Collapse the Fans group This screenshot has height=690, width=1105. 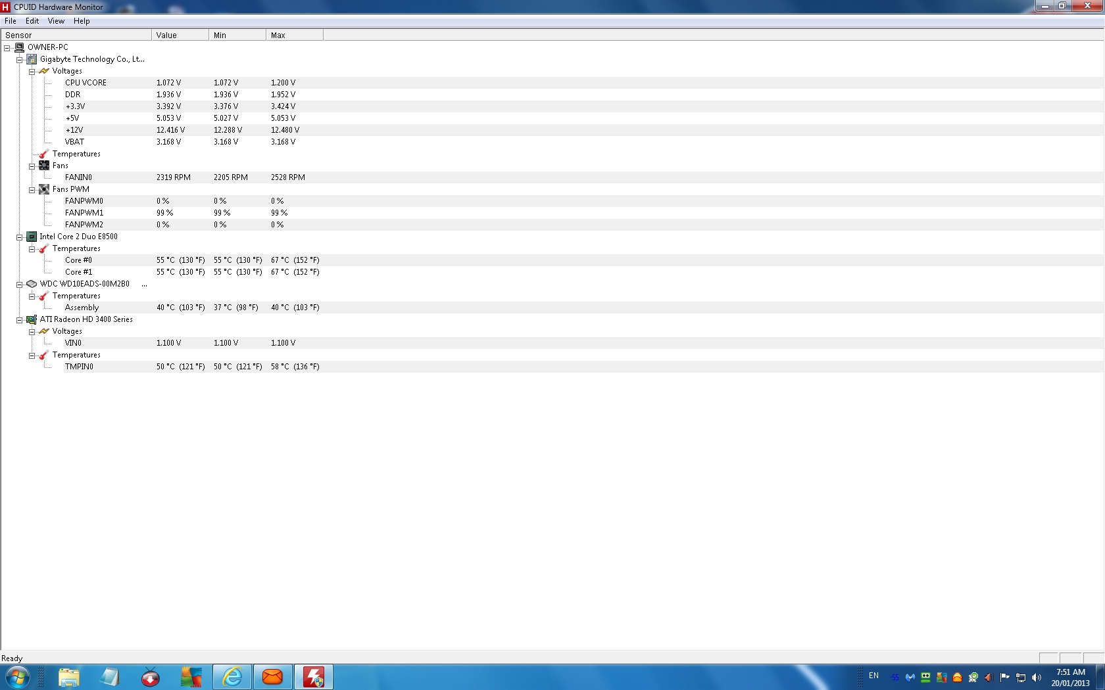click(x=32, y=166)
